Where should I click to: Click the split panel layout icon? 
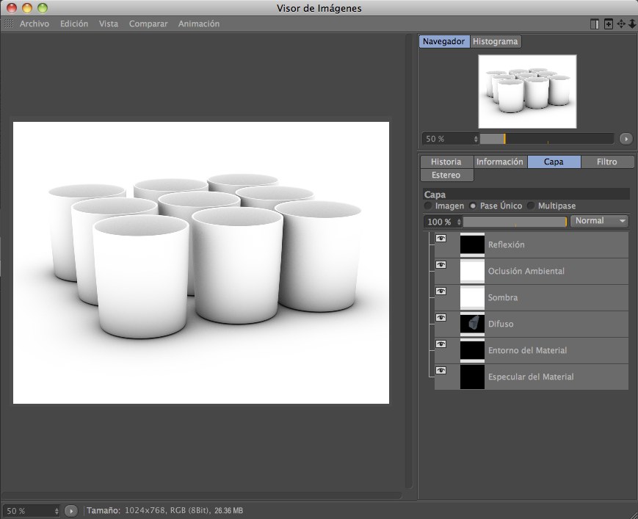[x=595, y=24]
